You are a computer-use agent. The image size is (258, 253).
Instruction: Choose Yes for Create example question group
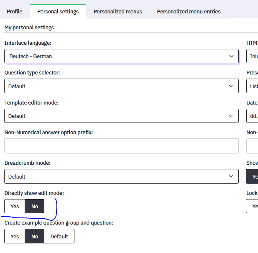click(15, 236)
